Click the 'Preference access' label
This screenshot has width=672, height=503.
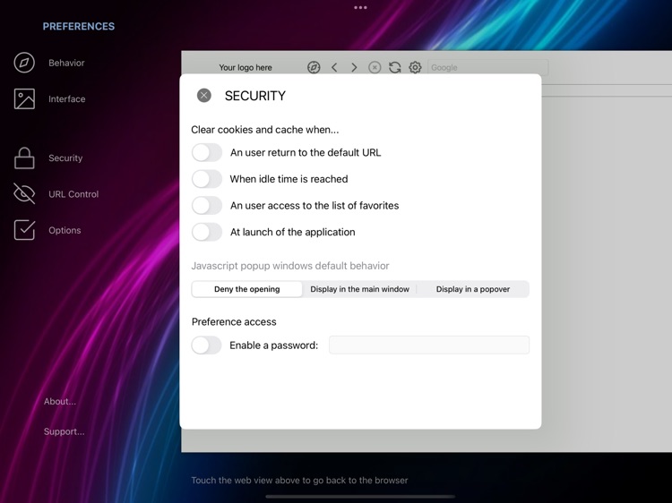(x=234, y=322)
